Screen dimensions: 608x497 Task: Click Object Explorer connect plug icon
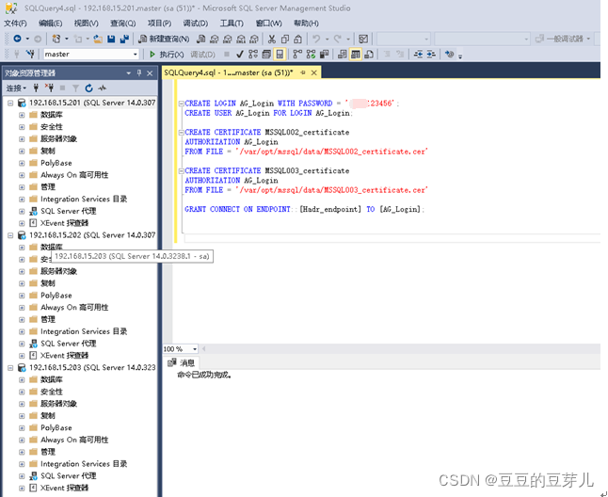point(36,88)
